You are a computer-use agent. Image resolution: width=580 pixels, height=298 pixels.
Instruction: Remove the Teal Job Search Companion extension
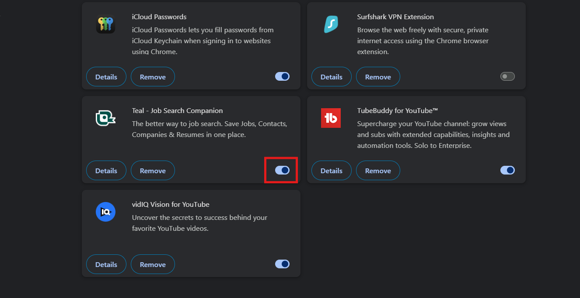pyautogui.click(x=153, y=171)
